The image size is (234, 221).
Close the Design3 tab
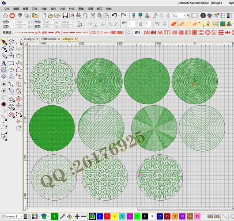(x=75, y=39)
